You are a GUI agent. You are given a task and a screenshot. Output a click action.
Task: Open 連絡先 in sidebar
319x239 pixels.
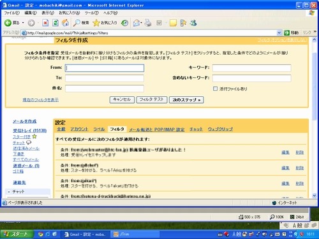pyautogui.click(x=19, y=182)
